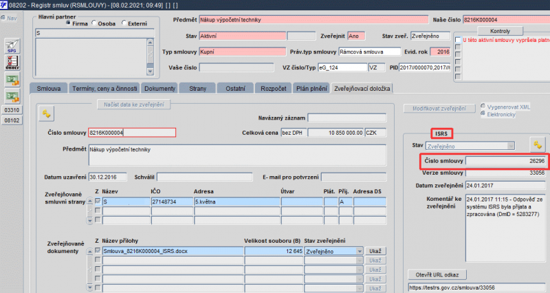
Task: Click the Číslo smlouvy input field
Action: 132,133
